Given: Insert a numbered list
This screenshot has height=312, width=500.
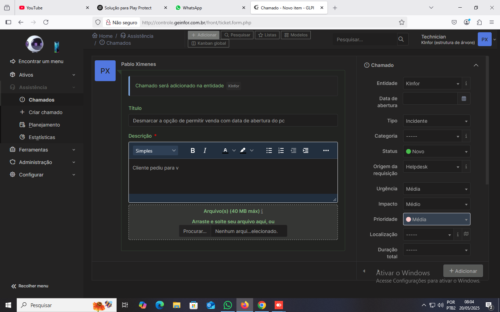Looking at the screenshot, I should (281, 150).
